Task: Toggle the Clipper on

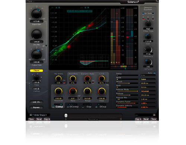Action: click(x=36, y=70)
